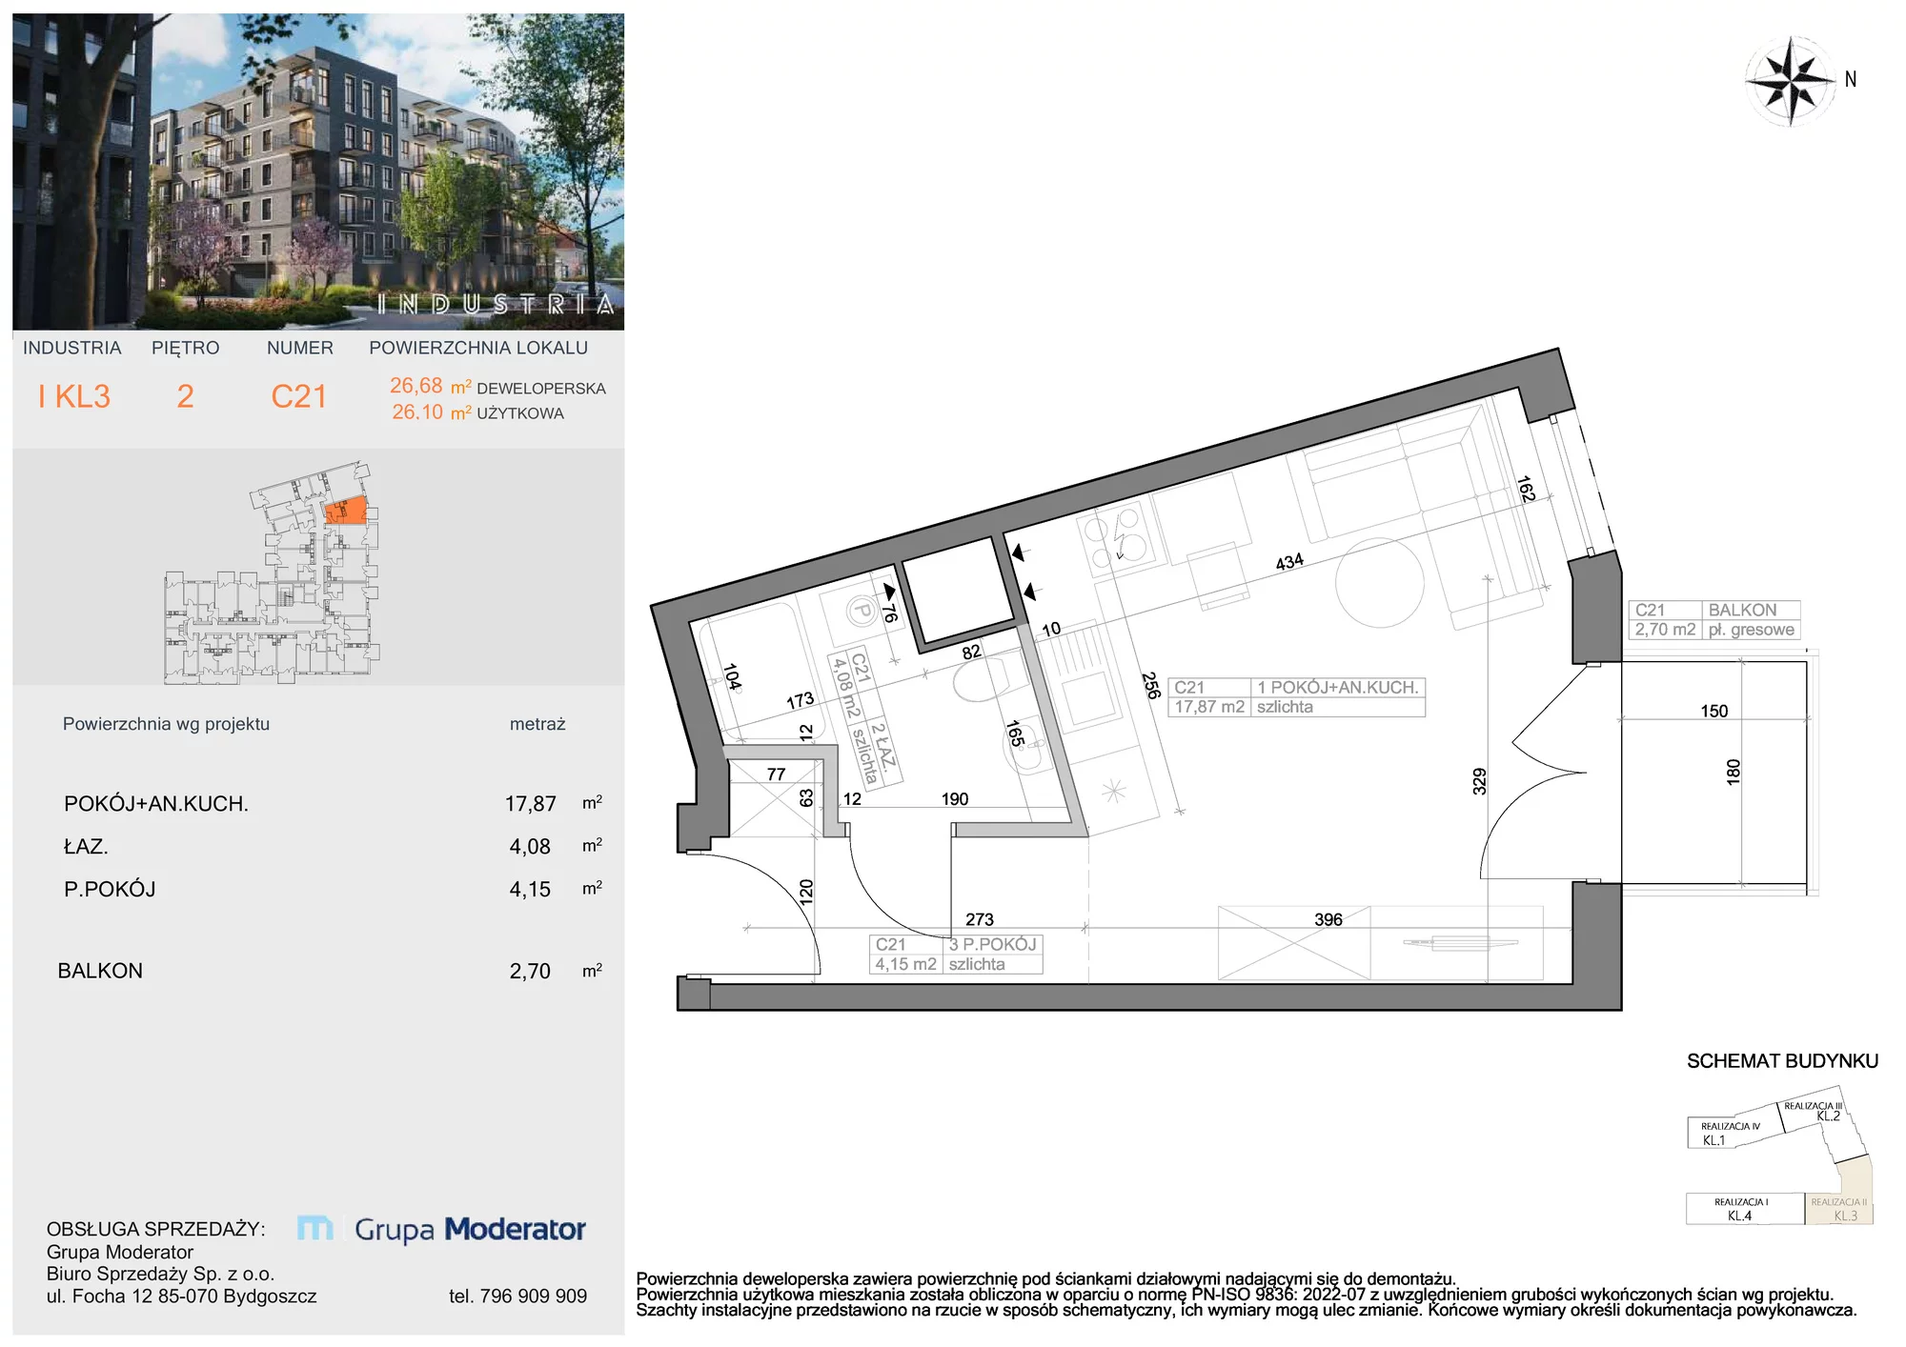Screen dimensions: 1906x1347
Task: Click 'OBSŁUGA SPRZEDAŻY:' label
Action: click(x=156, y=1229)
